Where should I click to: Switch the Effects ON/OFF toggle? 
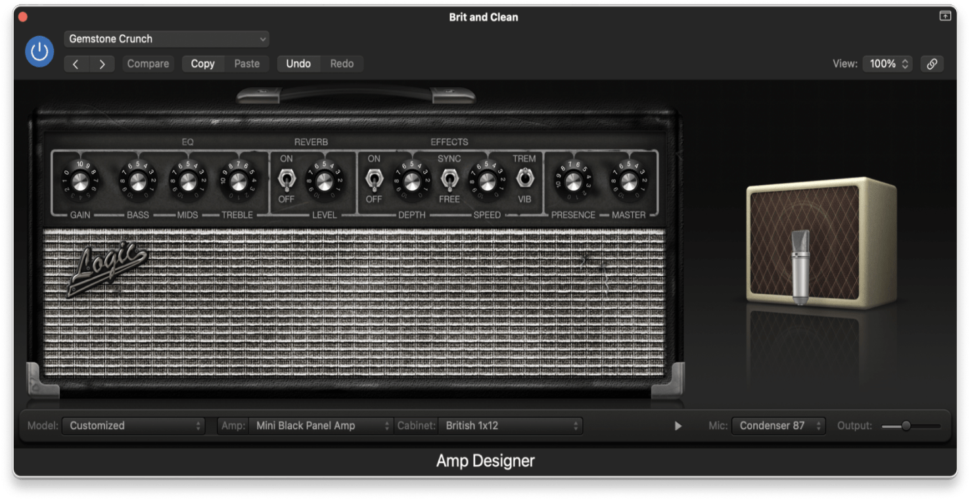click(375, 179)
